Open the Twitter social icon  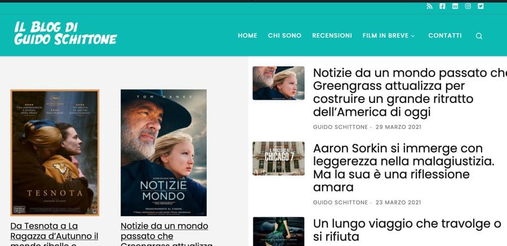(x=481, y=6)
